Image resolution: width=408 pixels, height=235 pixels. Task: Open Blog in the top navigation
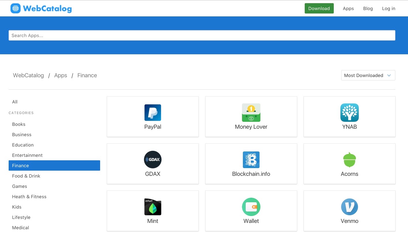[x=368, y=9]
